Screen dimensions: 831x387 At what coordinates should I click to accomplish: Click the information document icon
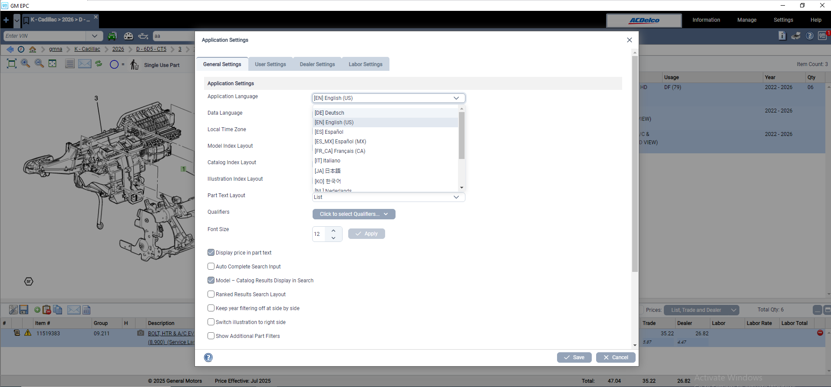[782, 36]
